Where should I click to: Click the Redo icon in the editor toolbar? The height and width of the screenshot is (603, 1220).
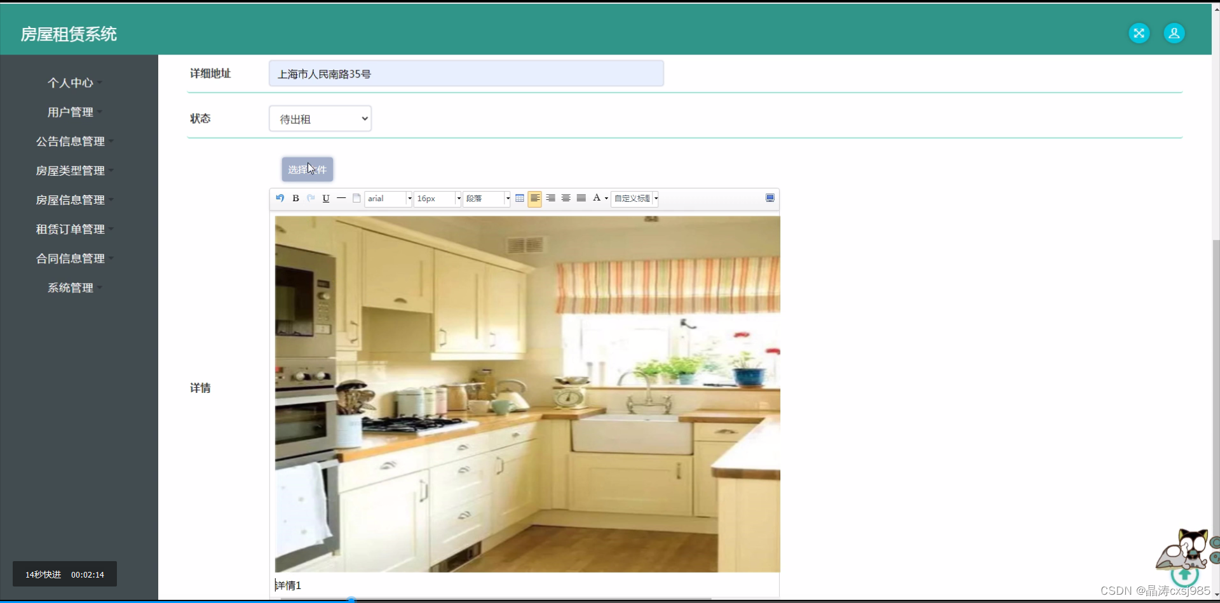click(x=311, y=198)
